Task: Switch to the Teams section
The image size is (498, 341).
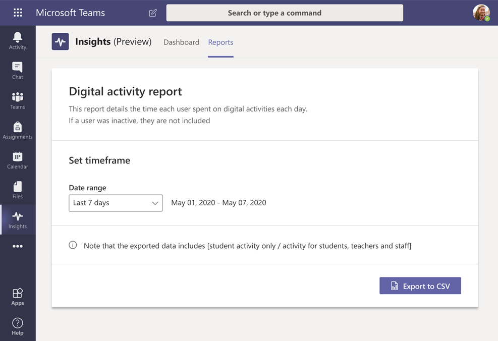Action: 17,100
